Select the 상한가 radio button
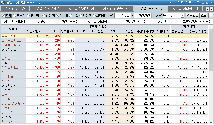 coord(44,16)
